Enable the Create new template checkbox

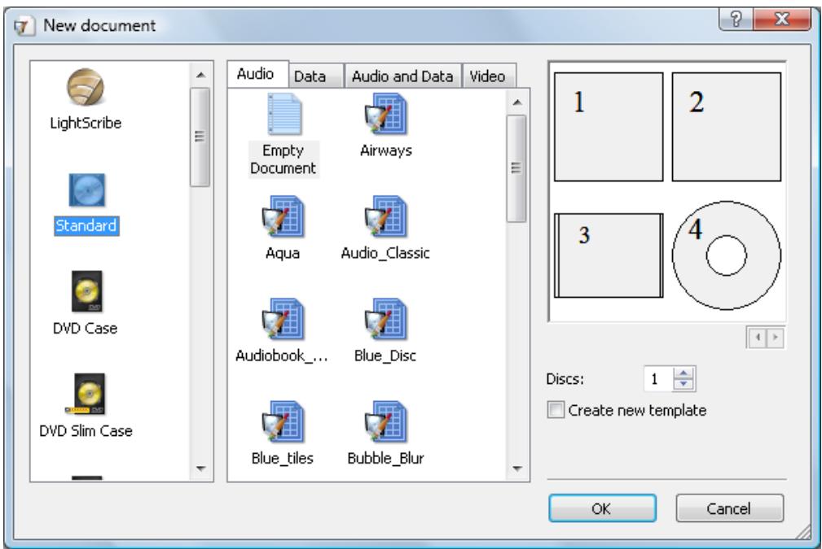tap(556, 410)
